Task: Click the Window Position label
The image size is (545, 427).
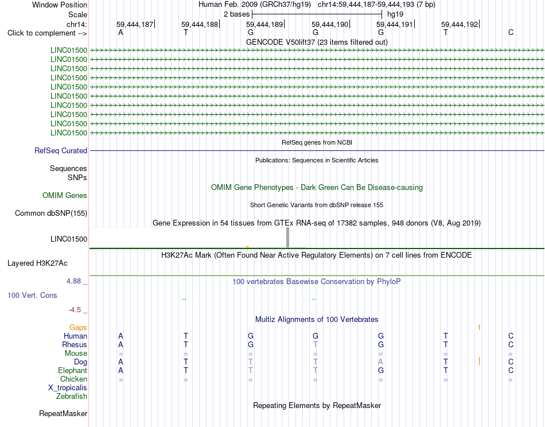Action: coord(60,5)
